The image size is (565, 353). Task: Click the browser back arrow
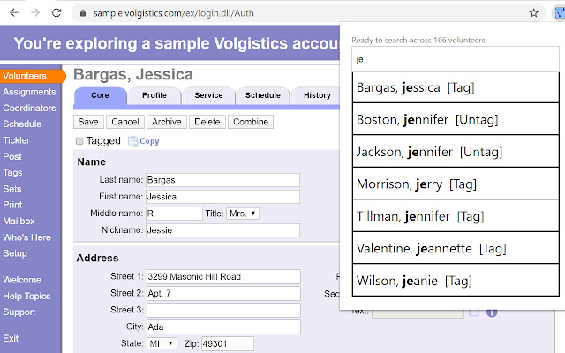tap(13, 13)
